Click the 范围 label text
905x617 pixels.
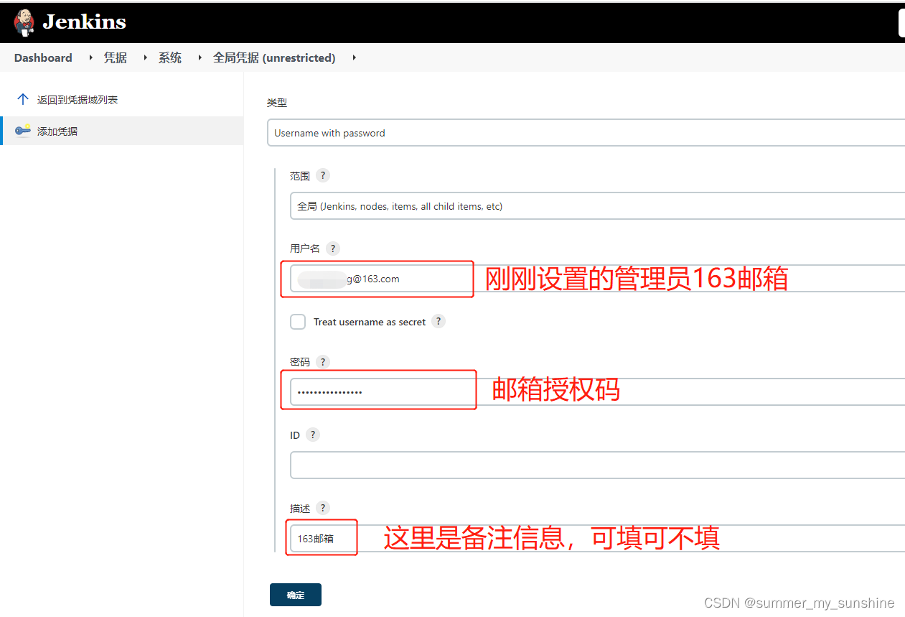tap(300, 176)
